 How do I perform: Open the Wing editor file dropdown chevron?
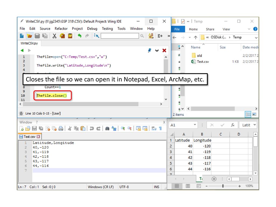pos(157,51)
